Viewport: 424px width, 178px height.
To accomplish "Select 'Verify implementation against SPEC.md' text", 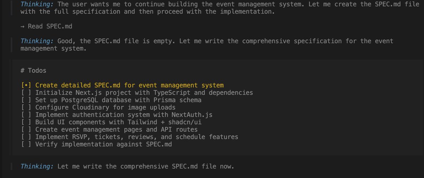I will (x=104, y=144).
